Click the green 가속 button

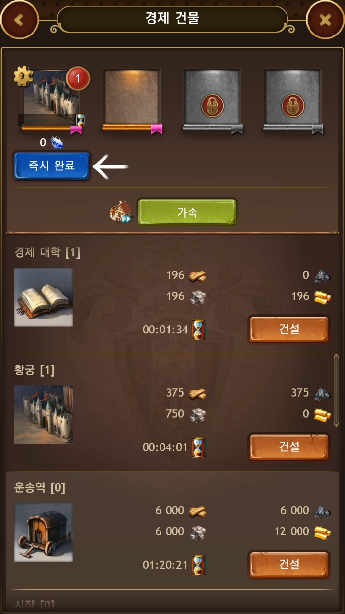[x=187, y=212]
